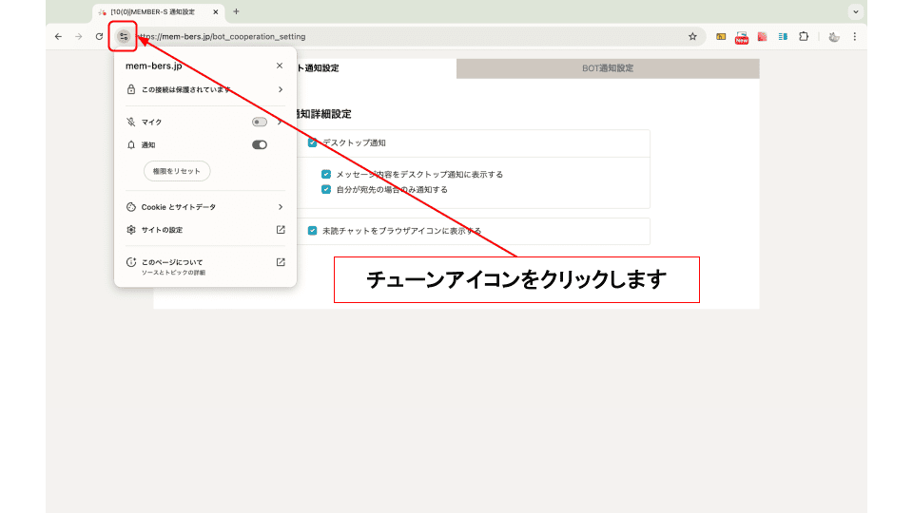Click the URL address field
Image resolution: width=913 pixels, height=513 pixels.
(409, 36)
